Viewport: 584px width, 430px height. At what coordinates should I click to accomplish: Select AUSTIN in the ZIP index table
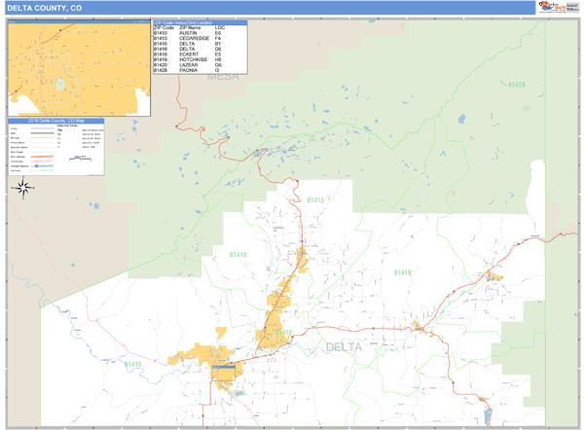coord(188,33)
